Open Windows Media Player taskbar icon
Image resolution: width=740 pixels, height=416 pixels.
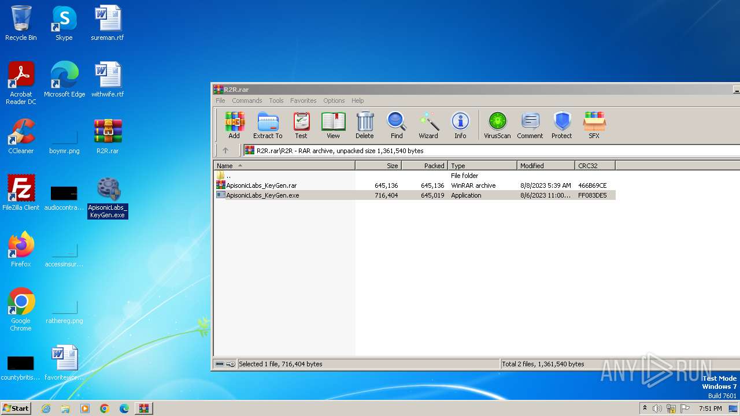tap(85, 408)
